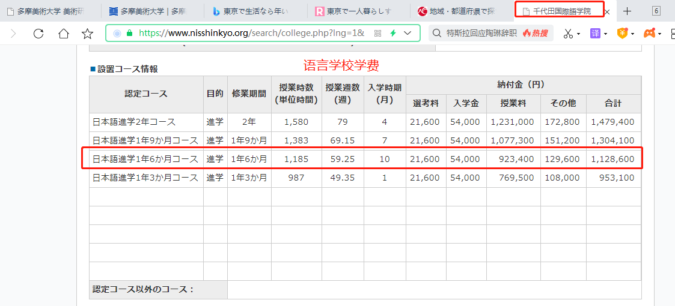Switch to the 東京で生活なら年い tab

(x=255, y=11)
